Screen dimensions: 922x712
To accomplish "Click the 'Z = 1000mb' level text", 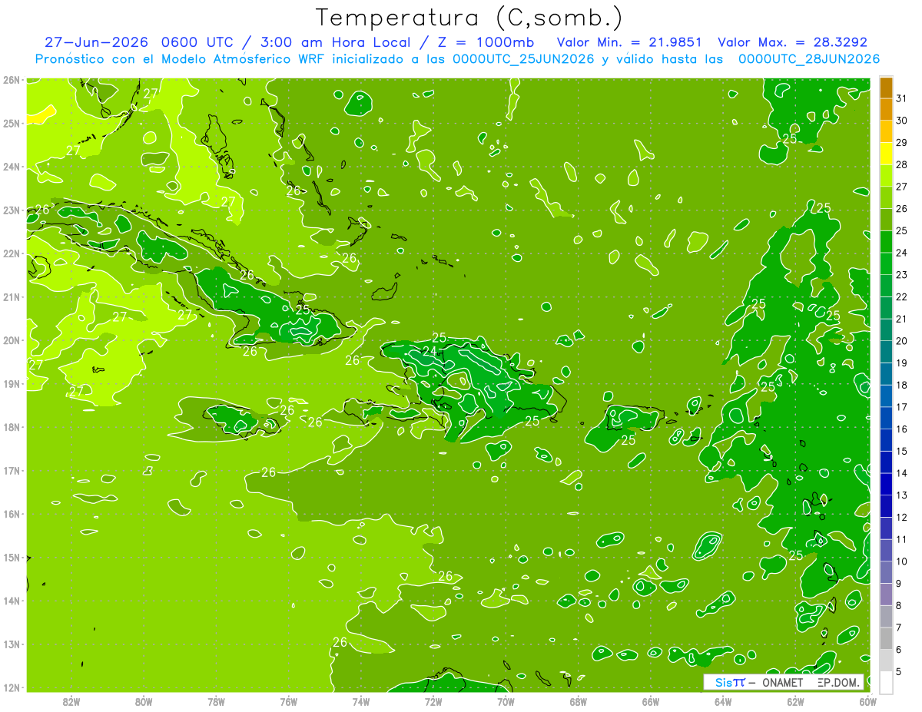I will pyautogui.click(x=487, y=42).
